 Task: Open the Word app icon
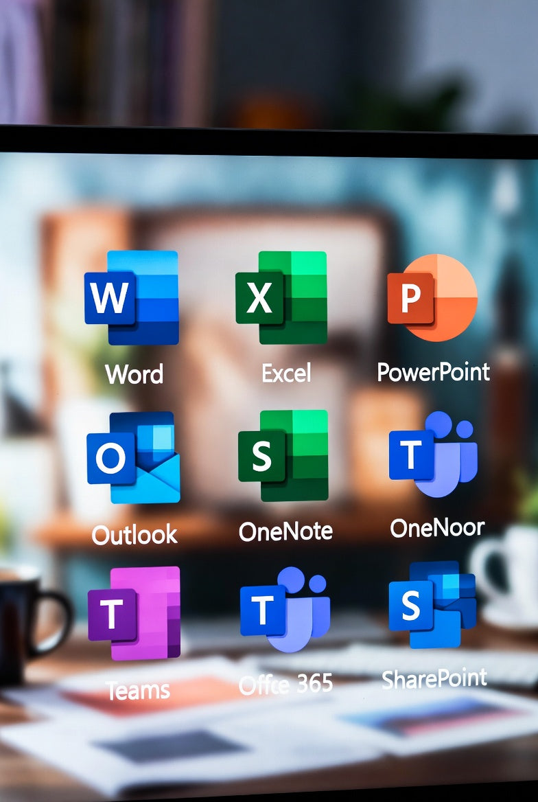132,298
